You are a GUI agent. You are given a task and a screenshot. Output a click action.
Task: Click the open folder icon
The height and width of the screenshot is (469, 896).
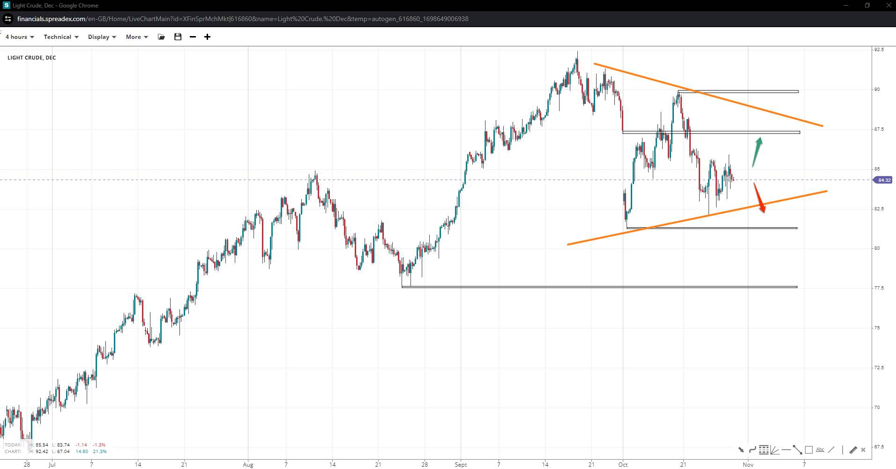[162, 37]
